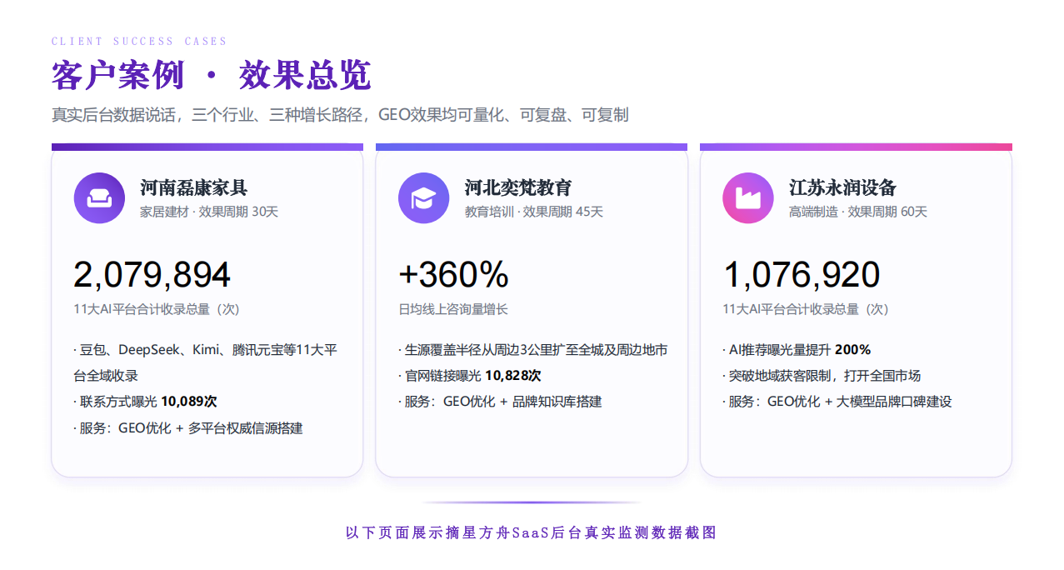Click 服务：GEO优化 + 大模型品牌口碑建设
Viewport: 1064px width, 570px height.
[x=837, y=402]
